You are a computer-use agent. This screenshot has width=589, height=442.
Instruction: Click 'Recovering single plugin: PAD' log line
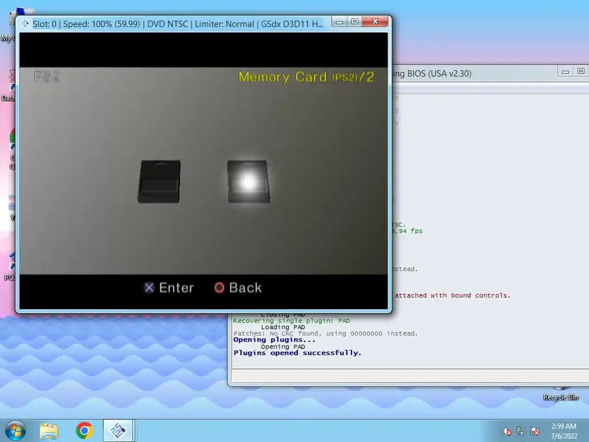pos(292,321)
